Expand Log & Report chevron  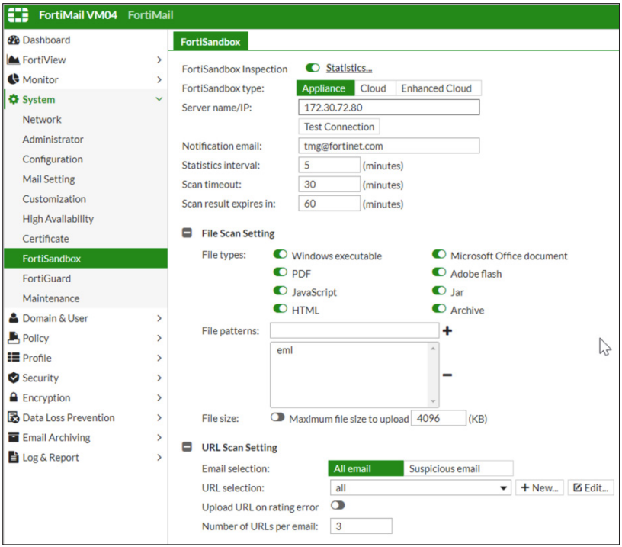(x=159, y=457)
